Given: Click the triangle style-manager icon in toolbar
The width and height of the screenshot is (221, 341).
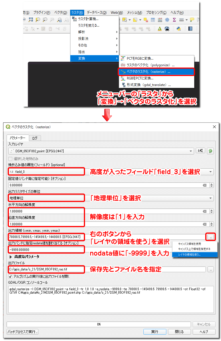Looking at the screenshot, I should (x=160, y=29).
